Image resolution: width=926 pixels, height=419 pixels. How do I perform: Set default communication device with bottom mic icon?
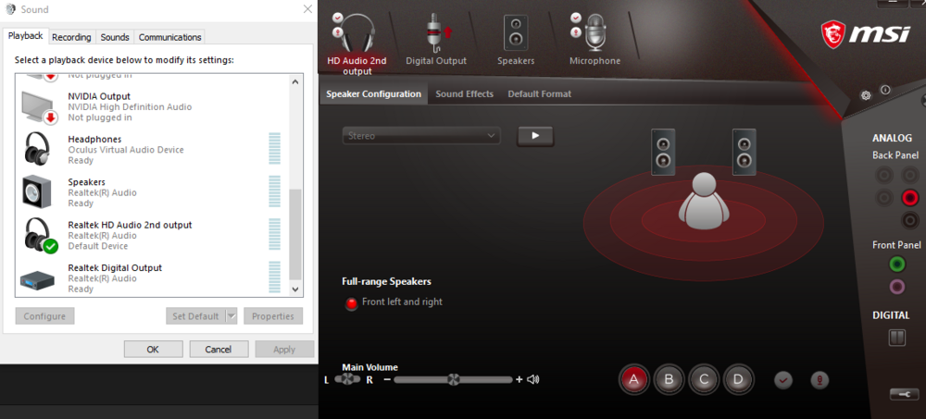820,380
